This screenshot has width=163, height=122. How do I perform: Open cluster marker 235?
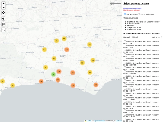point(73,86)
